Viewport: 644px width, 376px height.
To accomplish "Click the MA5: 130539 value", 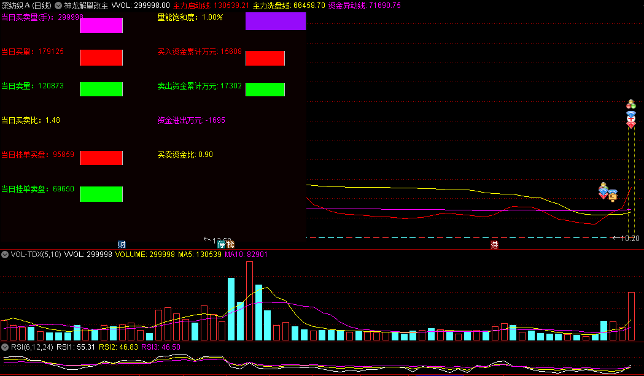I will pyautogui.click(x=200, y=255).
